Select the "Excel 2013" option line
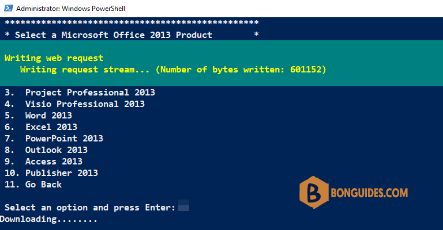Screen dimensions: 443x230 point(41,127)
